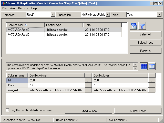Viewport: 164px width, 123px height.
Task: Select the first W7C\R2A.ReplD conflict row
Action: tap(64, 30)
